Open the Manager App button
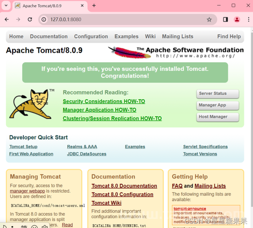The image size is (253, 228). [218, 105]
